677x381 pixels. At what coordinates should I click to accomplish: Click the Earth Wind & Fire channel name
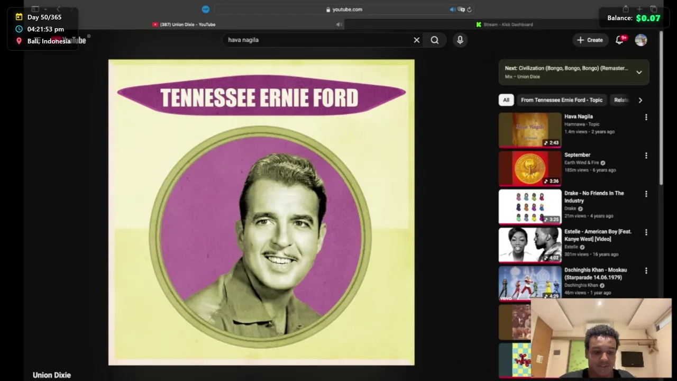click(x=581, y=162)
